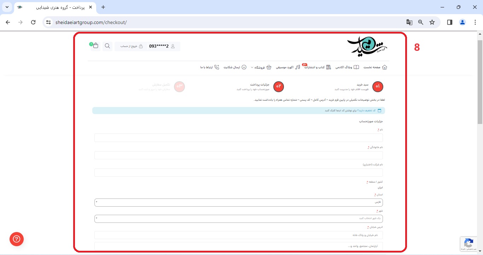Image resolution: width=483 pixels, height=255 pixels.
Task: Click the street address input field
Action: pyautogui.click(x=238, y=235)
